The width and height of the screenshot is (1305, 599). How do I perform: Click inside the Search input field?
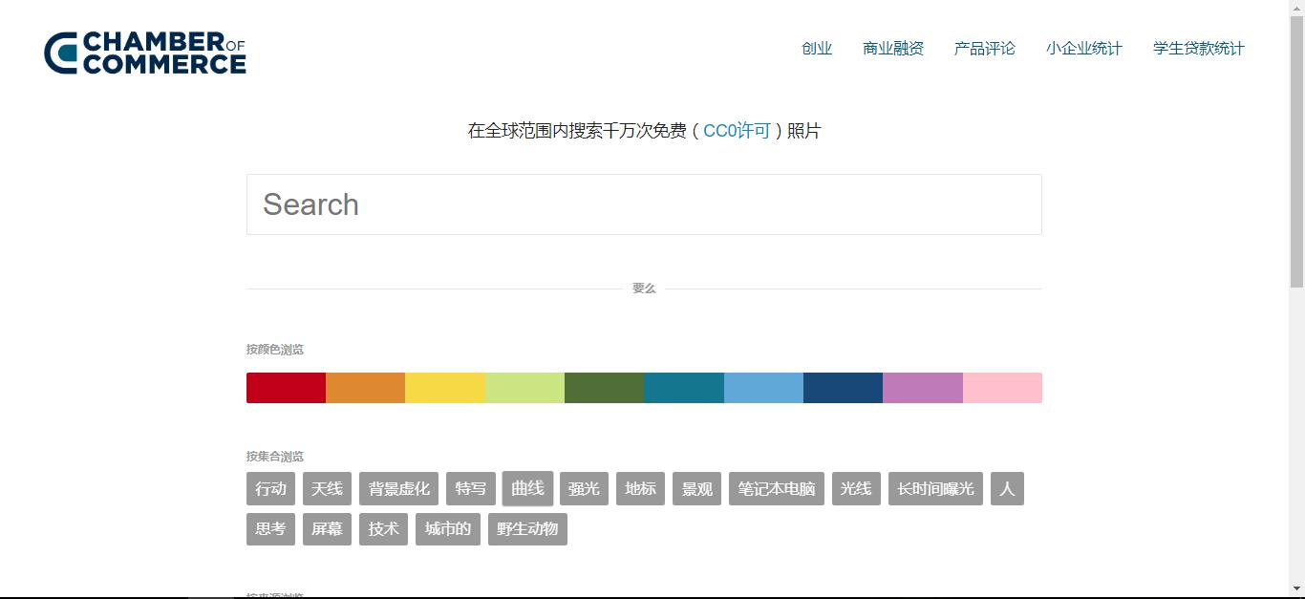click(644, 203)
